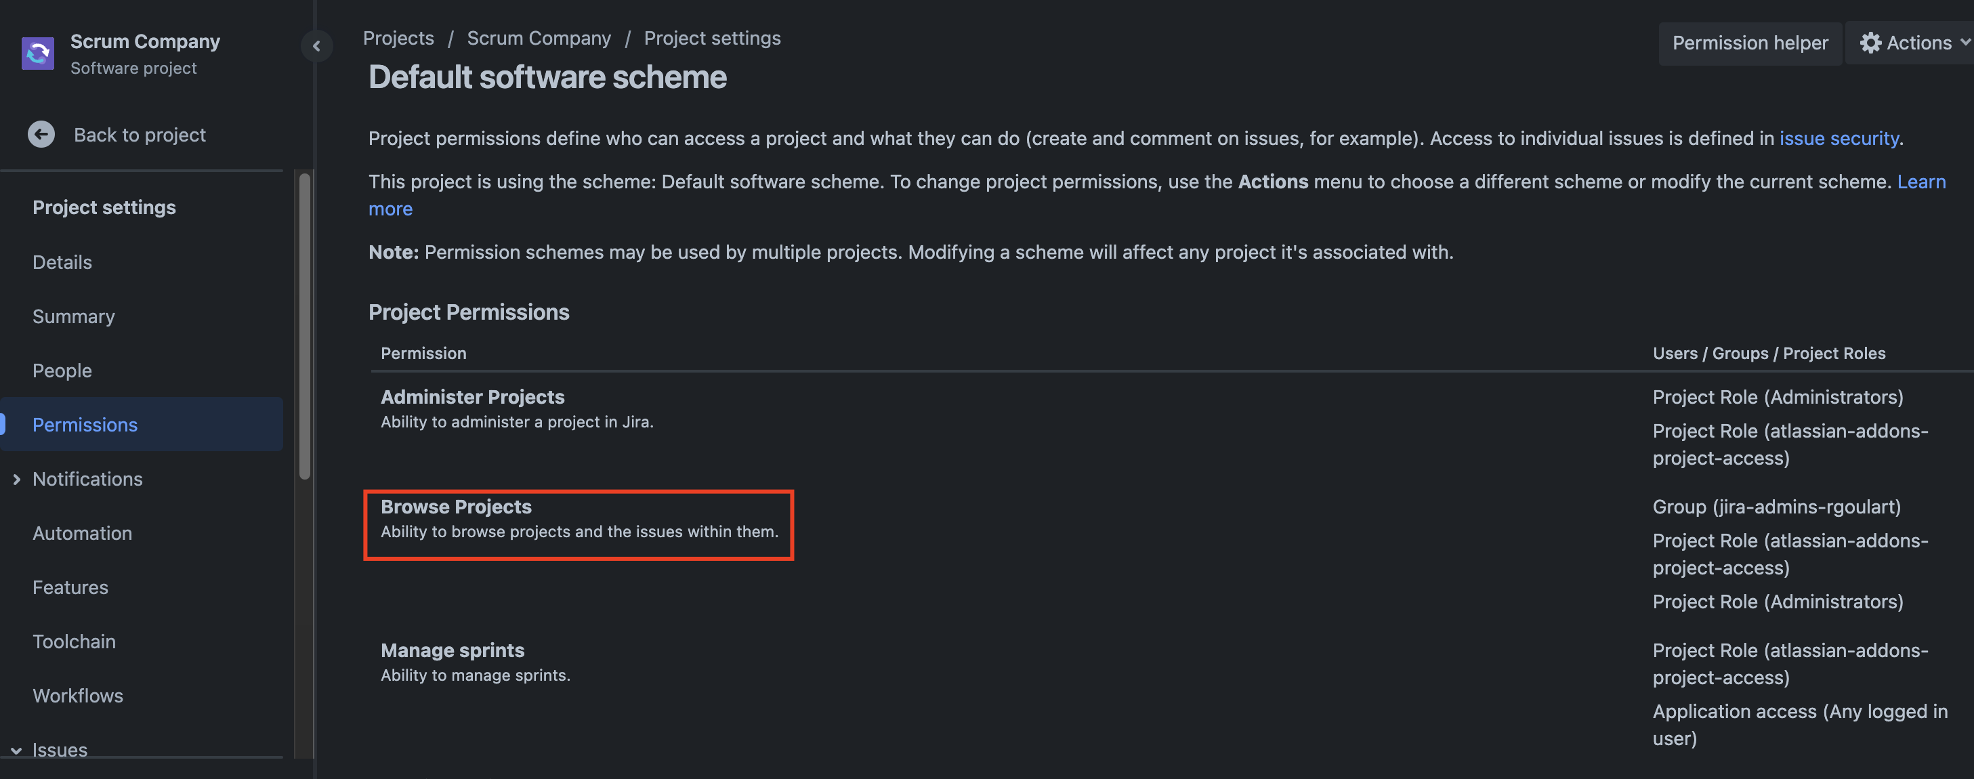Select the Browse Projects permission row
This screenshot has width=1974, height=779.
click(579, 525)
